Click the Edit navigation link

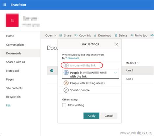[8, 105]
